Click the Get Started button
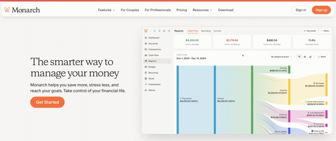 coord(47,102)
